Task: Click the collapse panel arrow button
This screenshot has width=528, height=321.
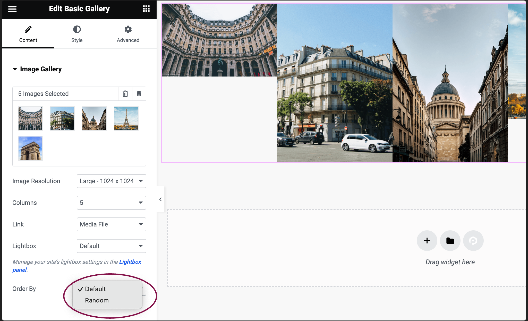Action: click(x=160, y=199)
